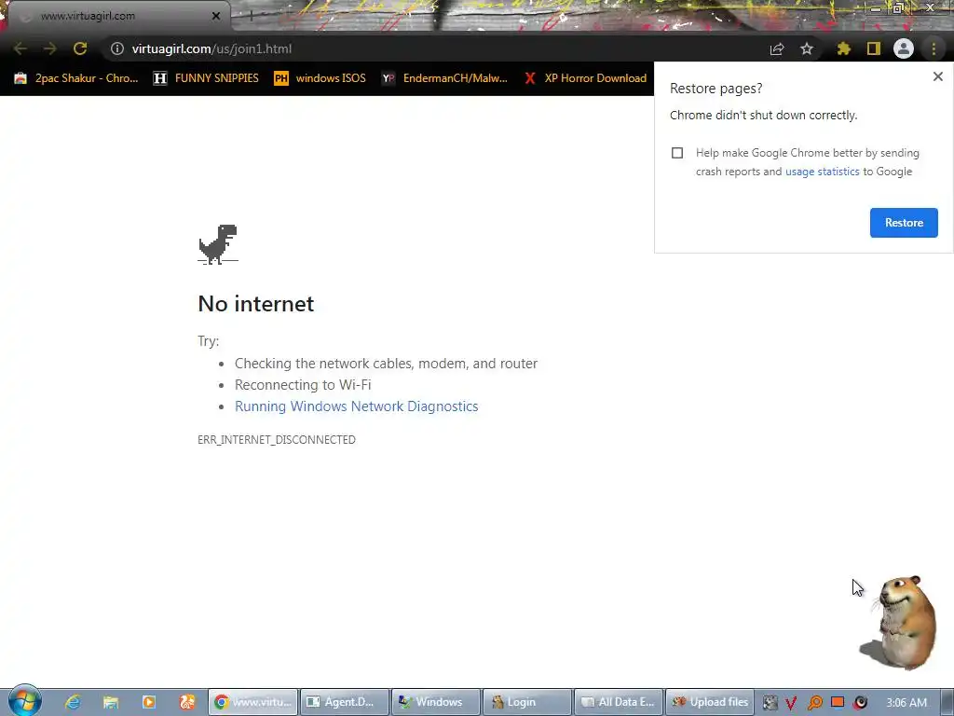Click the dinosaur game icon
The height and width of the screenshot is (716, 954).
218,244
